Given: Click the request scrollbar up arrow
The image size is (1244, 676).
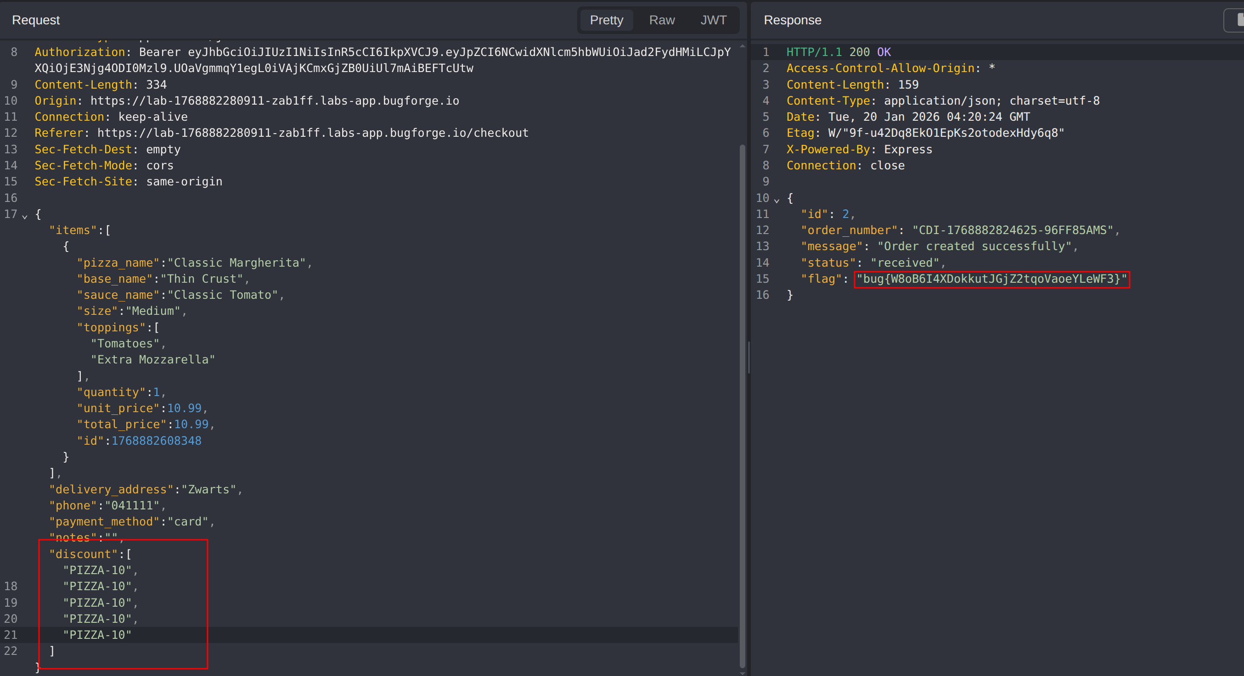Looking at the screenshot, I should point(742,46).
